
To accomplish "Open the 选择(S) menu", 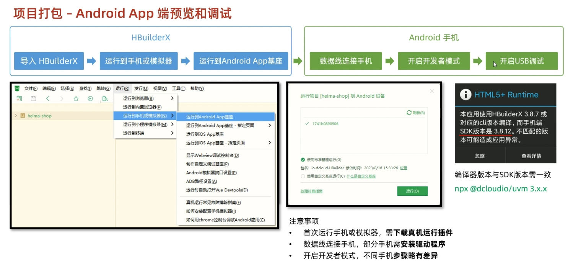I will coord(67,88).
